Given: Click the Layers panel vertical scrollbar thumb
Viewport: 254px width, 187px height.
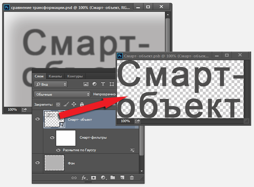Looking at the screenshot, I should click(x=142, y=141).
